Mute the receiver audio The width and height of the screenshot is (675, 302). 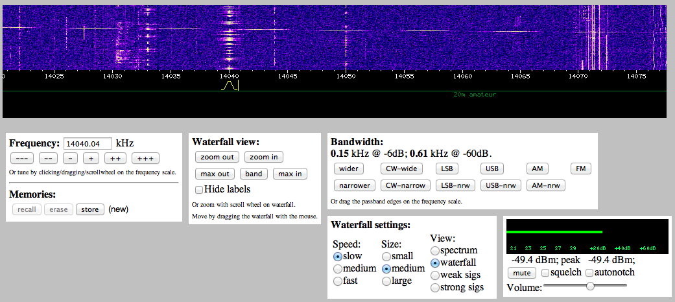521,273
